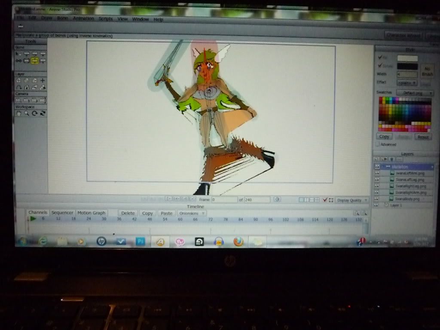Screen dimensions: 440x330
Task: Choose the Zoom Camera tool
Action: pos(26,100)
